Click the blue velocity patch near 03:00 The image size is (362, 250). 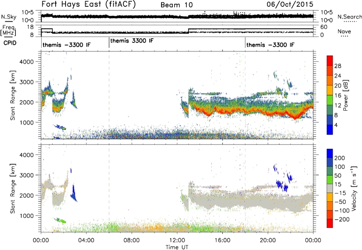coord(74,194)
